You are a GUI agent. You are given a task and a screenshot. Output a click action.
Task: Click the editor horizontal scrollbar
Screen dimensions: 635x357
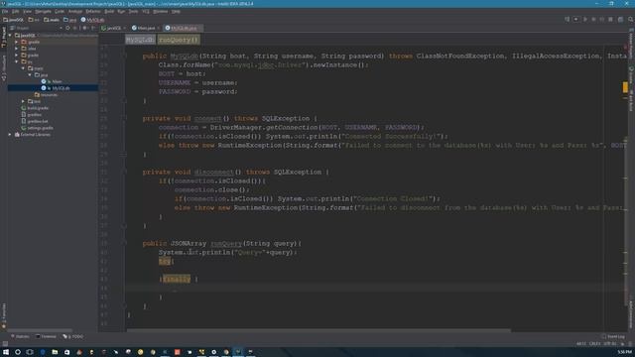318,330
